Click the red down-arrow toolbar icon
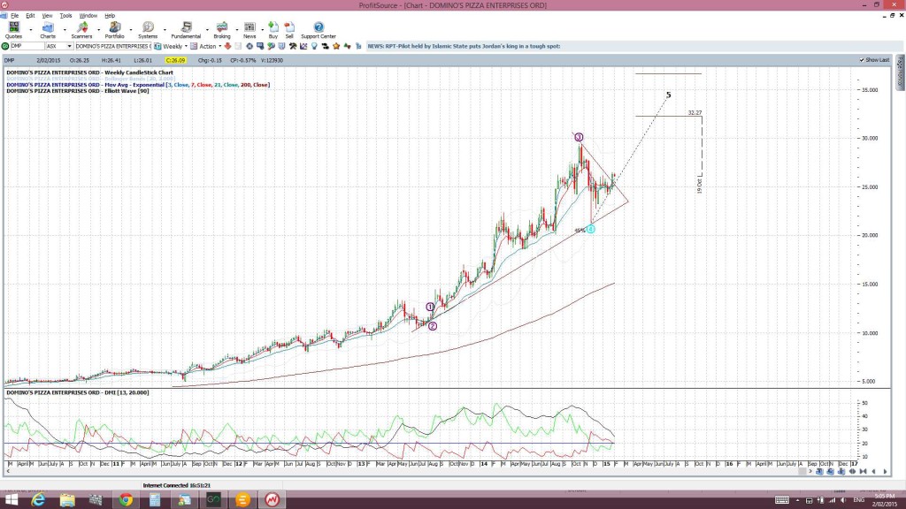 [227, 46]
